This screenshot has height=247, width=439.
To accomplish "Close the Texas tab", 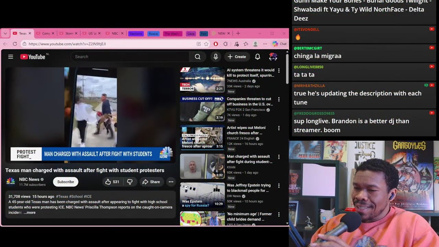I will pyautogui.click(x=30, y=33).
